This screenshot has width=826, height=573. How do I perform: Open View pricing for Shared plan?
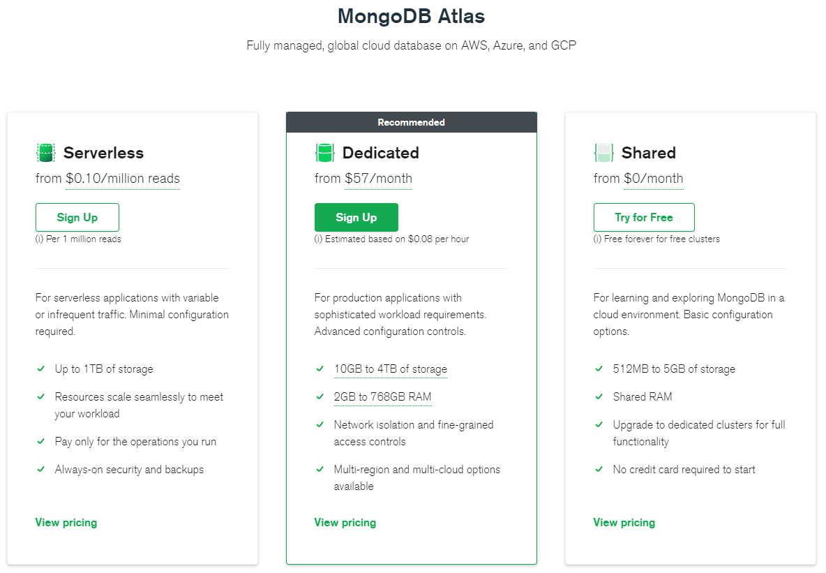624,522
